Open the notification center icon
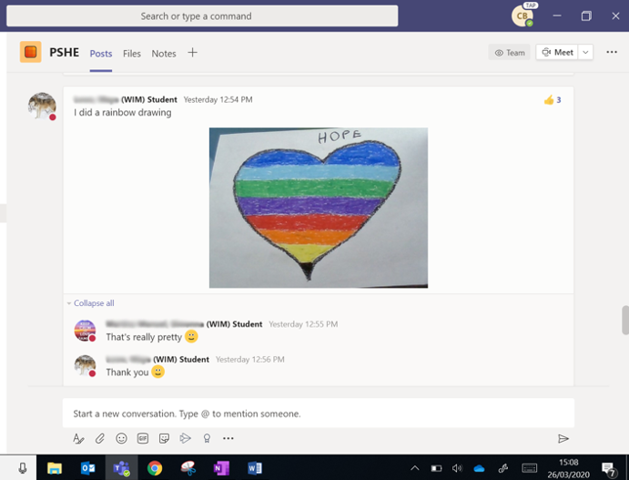 (609, 469)
